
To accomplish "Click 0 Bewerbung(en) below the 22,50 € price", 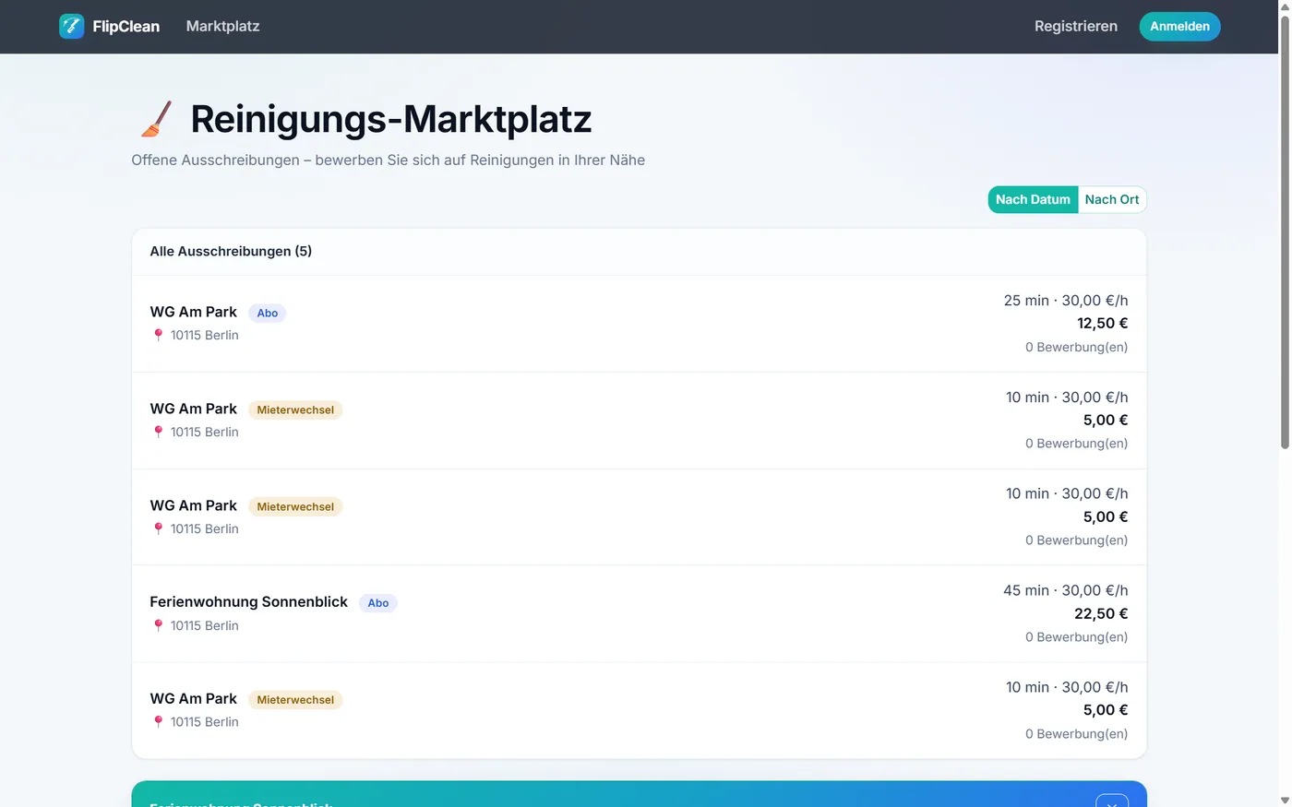I will [x=1076, y=637].
